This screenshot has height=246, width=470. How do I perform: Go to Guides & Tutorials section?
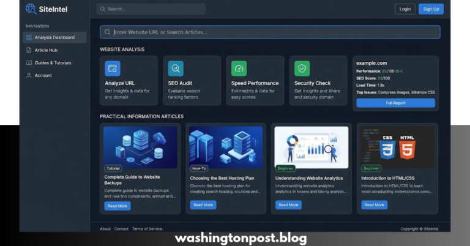click(54, 62)
